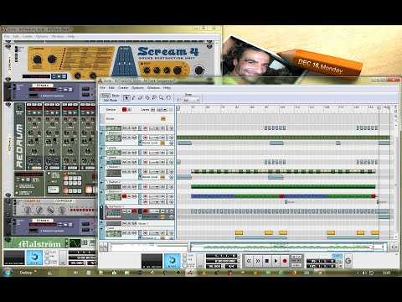Select the Eraser tool
The width and height of the screenshot is (402, 302).
coord(141,97)
